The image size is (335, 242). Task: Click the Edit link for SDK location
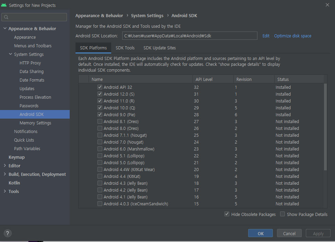tap(266, 36)
